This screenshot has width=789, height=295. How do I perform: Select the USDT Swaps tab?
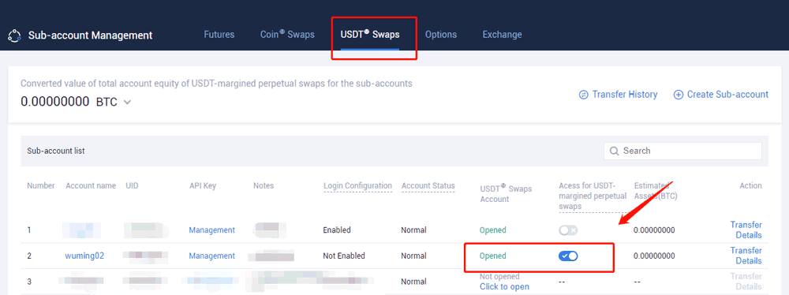(370, 35)
